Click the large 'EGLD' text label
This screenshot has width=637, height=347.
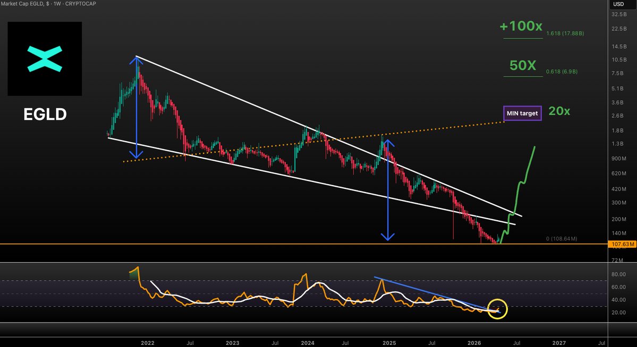(x=45, y=115)
